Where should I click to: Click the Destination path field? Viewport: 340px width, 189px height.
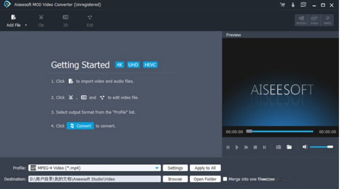pyautogui.click(x=95, y=179)
